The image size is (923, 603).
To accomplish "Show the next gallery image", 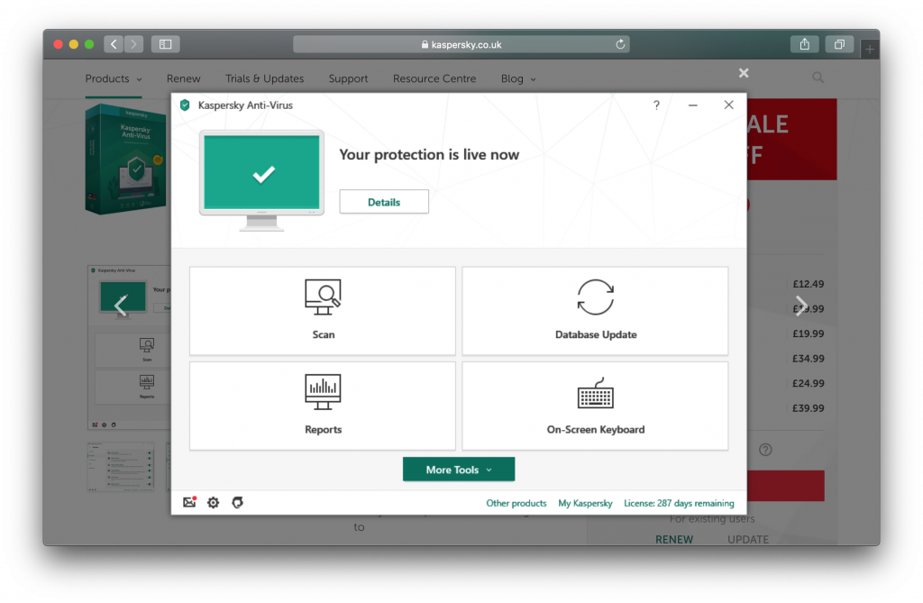I will pos(800,306).
